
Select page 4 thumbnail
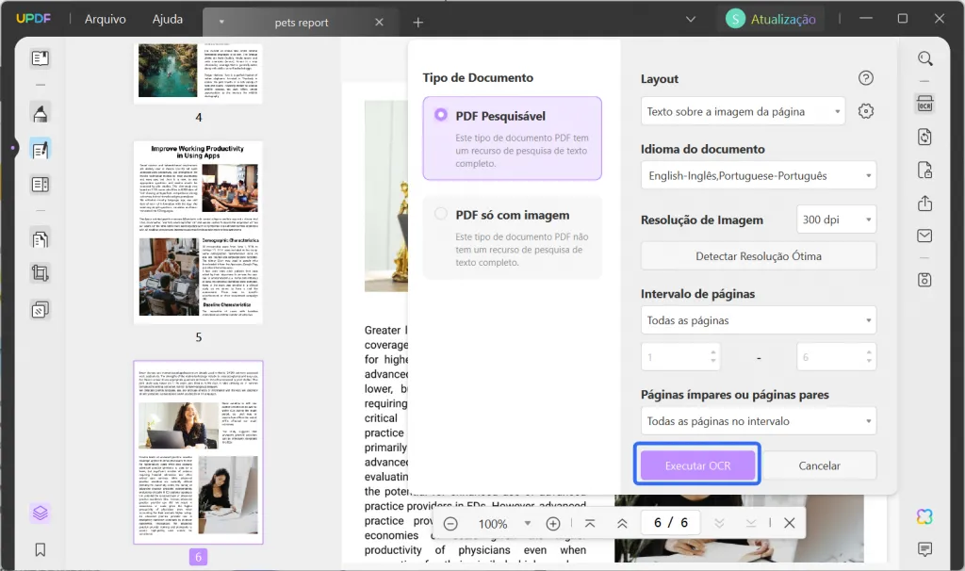pos(198,73)
